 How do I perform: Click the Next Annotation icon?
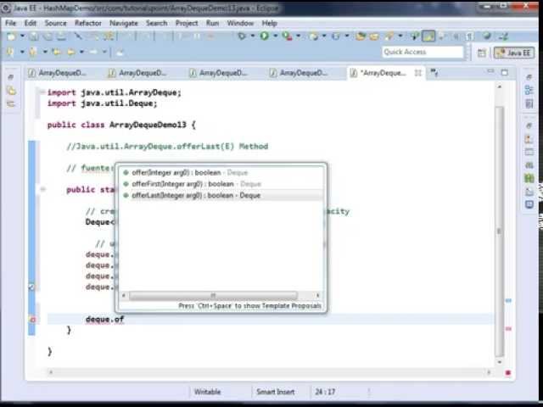click(x=10, y=52)
